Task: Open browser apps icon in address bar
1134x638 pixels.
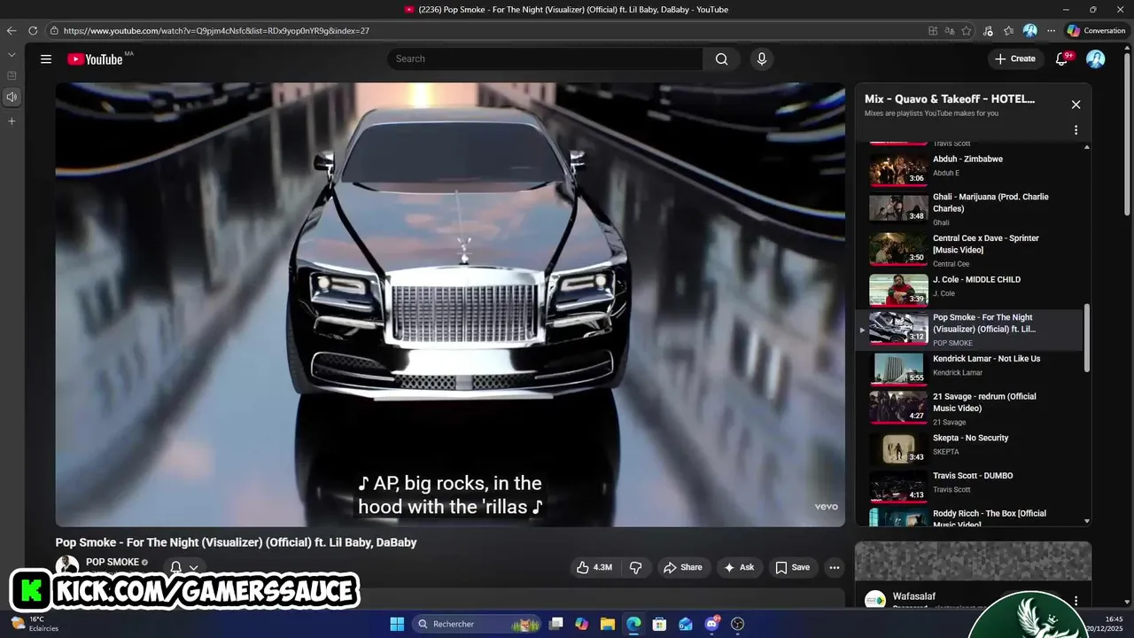Action: [933, 30]
